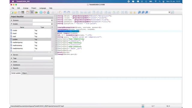This screenshot has height=108, width=192.
Task: Open the Language menu
Action: pos(43,8)
